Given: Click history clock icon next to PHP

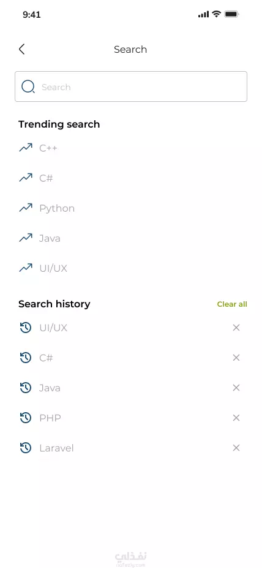Looking at the screenshot, I should [x=25, y=418].
